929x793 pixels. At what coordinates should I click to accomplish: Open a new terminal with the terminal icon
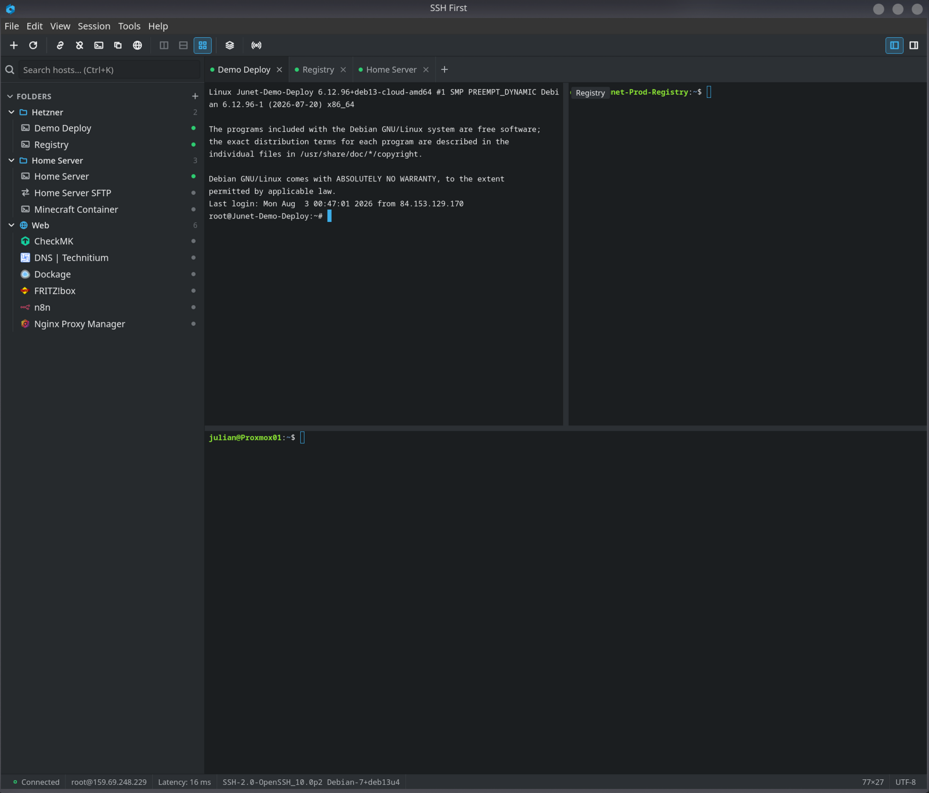[99, 45]
